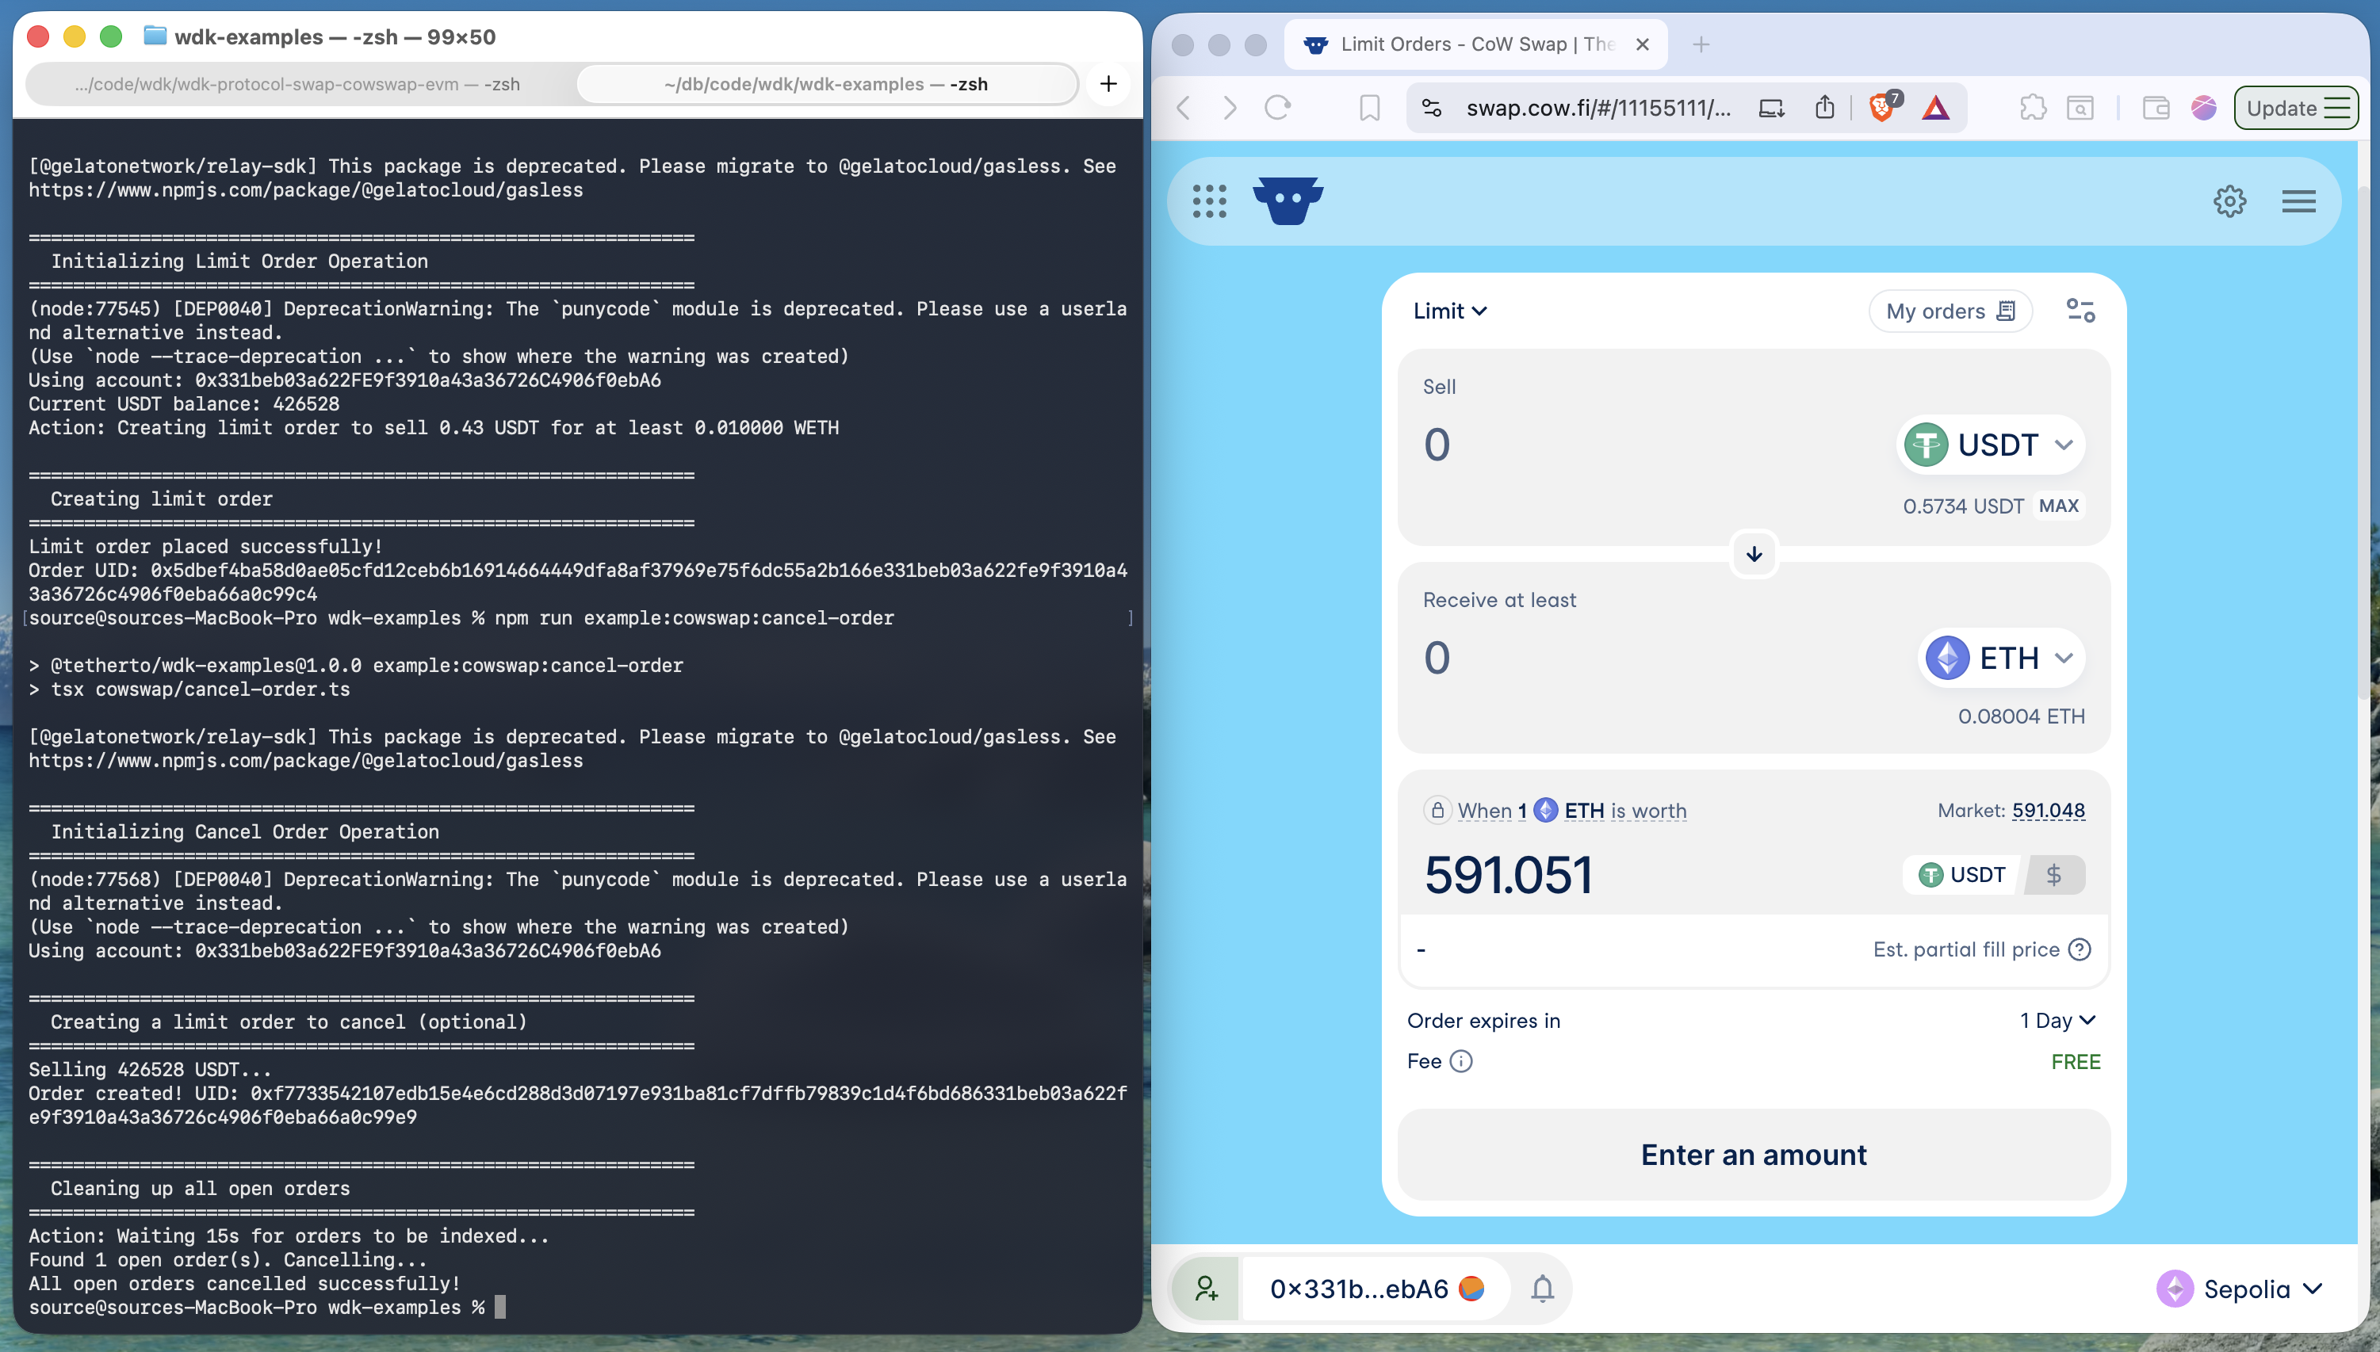Click the FREE fee value
Screen dimensions: 2380x1352
click(x=2076, y=1061)
